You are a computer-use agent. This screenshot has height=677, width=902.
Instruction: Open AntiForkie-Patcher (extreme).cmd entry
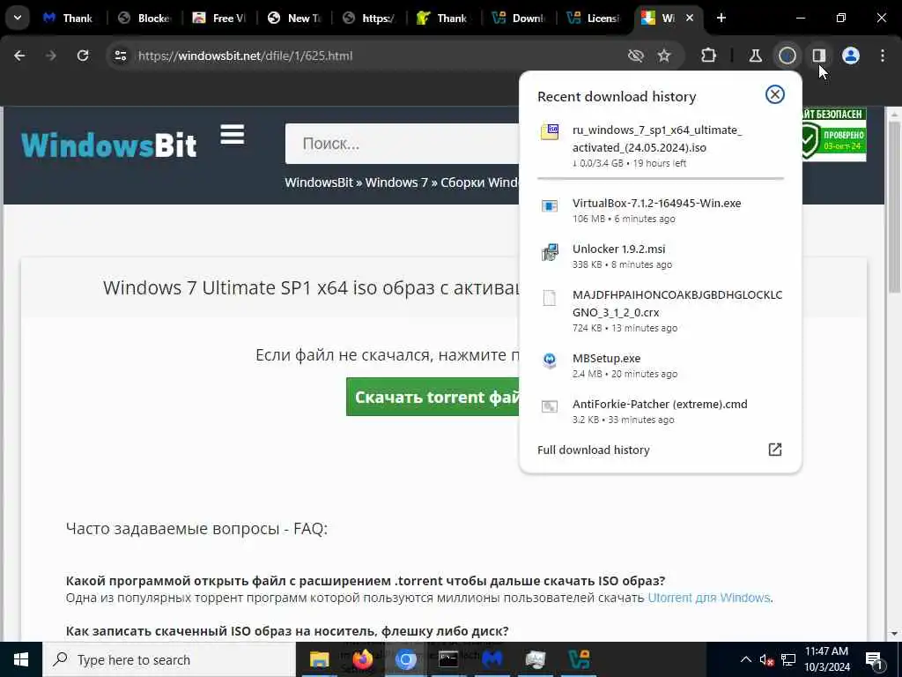tap(661, 411)
